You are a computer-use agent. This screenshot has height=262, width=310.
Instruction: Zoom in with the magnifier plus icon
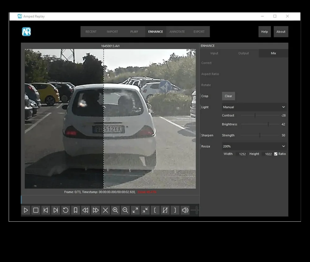(115, 210)
